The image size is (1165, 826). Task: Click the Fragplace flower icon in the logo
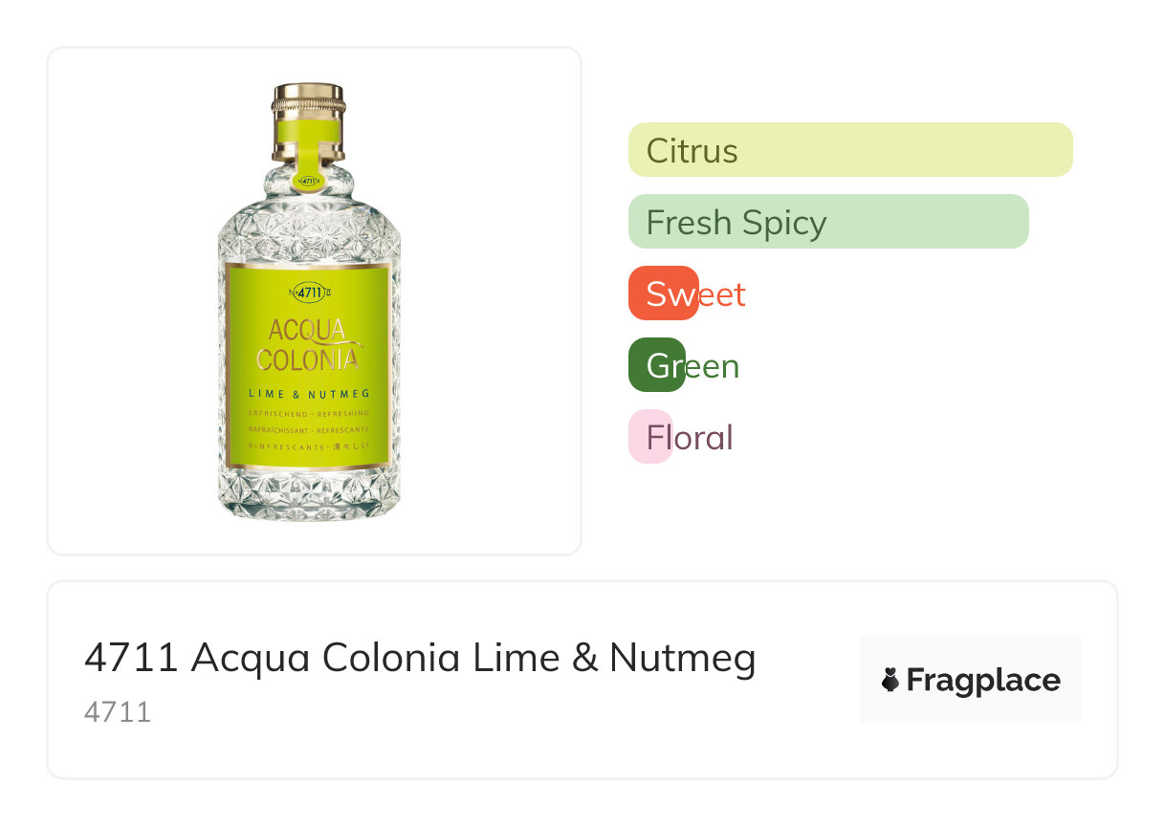pos(890,681)
